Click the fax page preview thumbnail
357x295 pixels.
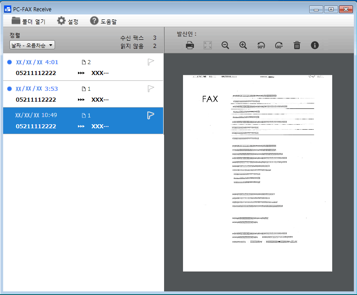(257, 173)
